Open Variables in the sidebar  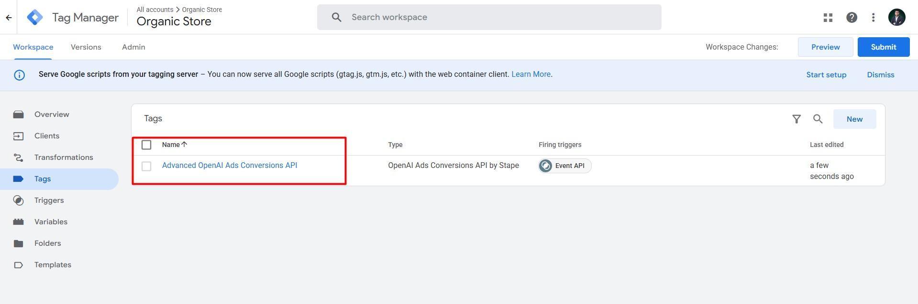[51, 222]
